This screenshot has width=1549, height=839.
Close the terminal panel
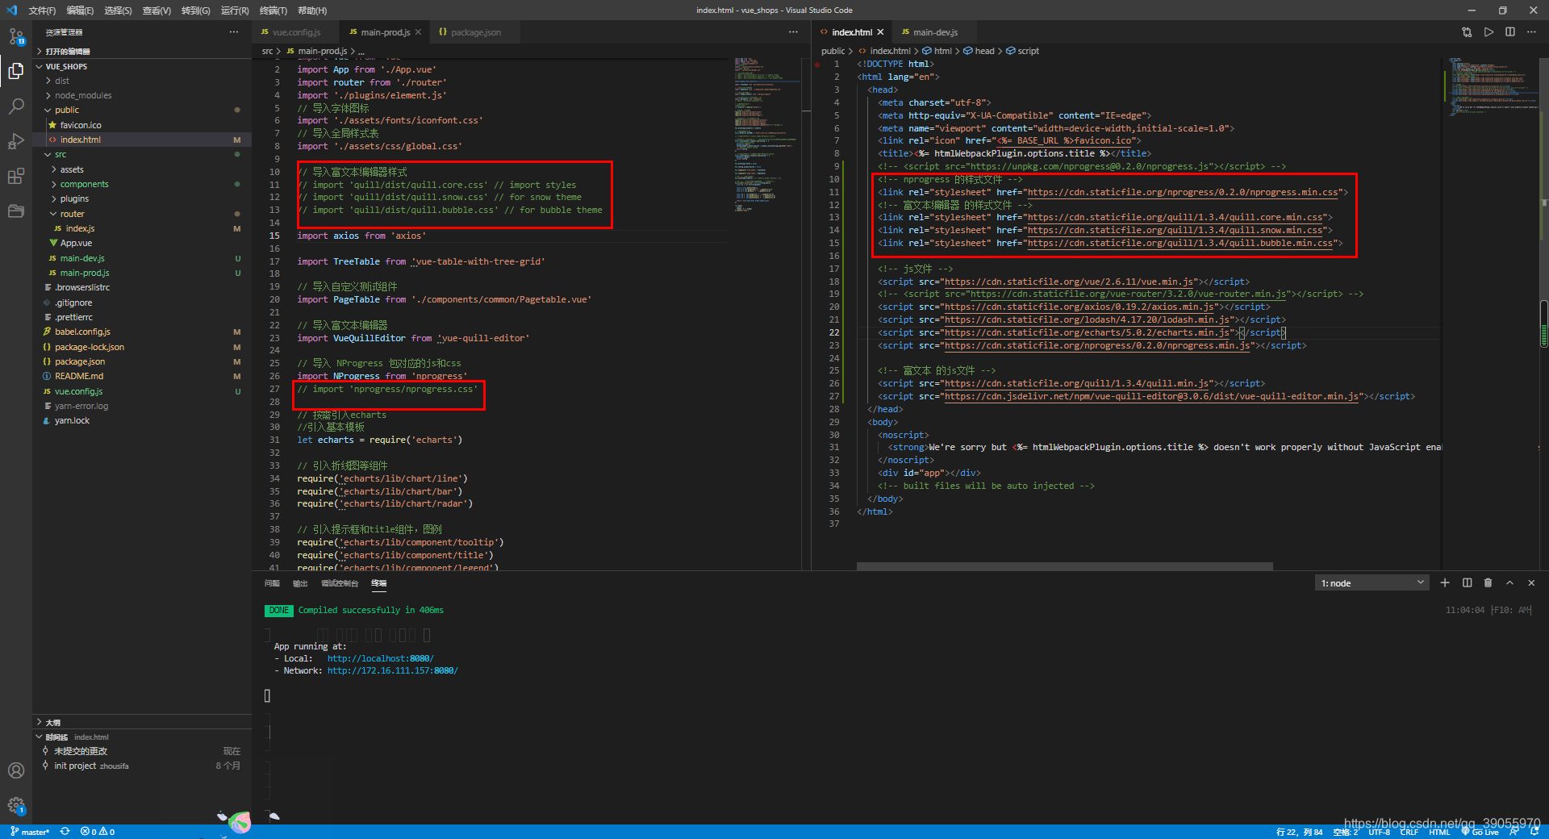[1531, 582]
